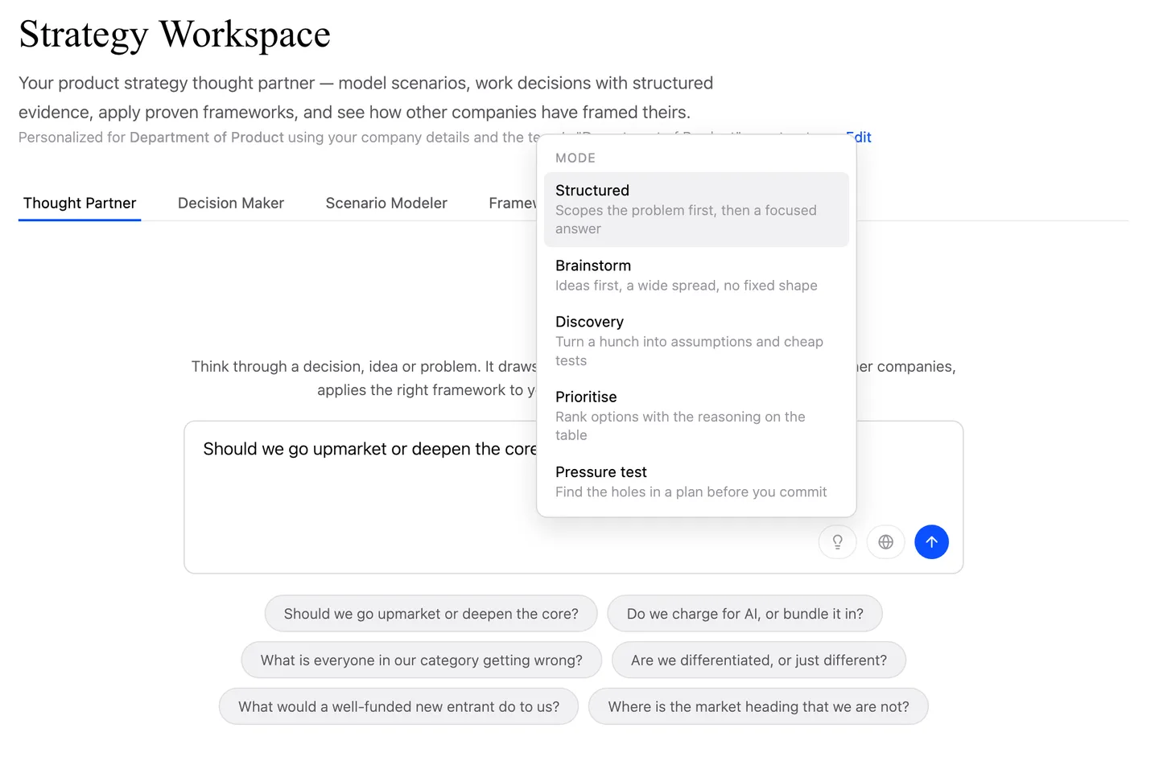Select the Structured mode option
The height and width of the screenshot is (757, 1159).
point(696,209)
